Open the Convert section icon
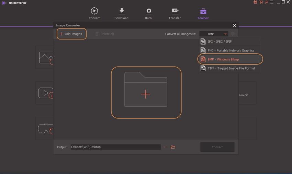This screenshot has height=174, width=292. tap(94, 11)
